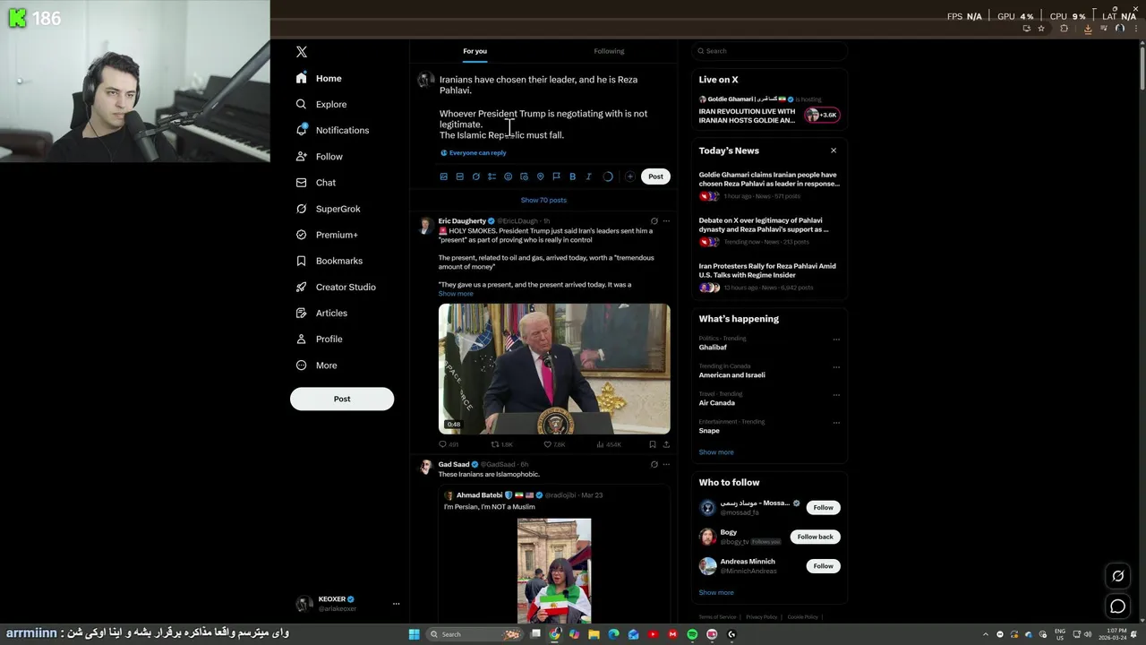Follow back Bogy

pyautogui.click(x=815, y=537)
